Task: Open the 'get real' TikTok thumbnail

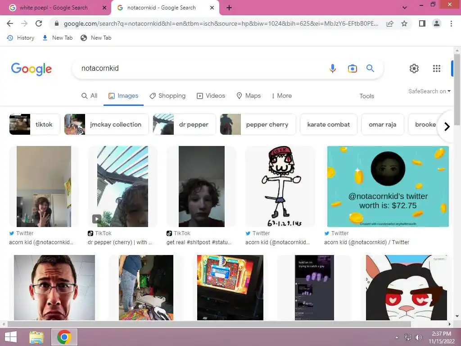Action: click(x=201, y=187)
